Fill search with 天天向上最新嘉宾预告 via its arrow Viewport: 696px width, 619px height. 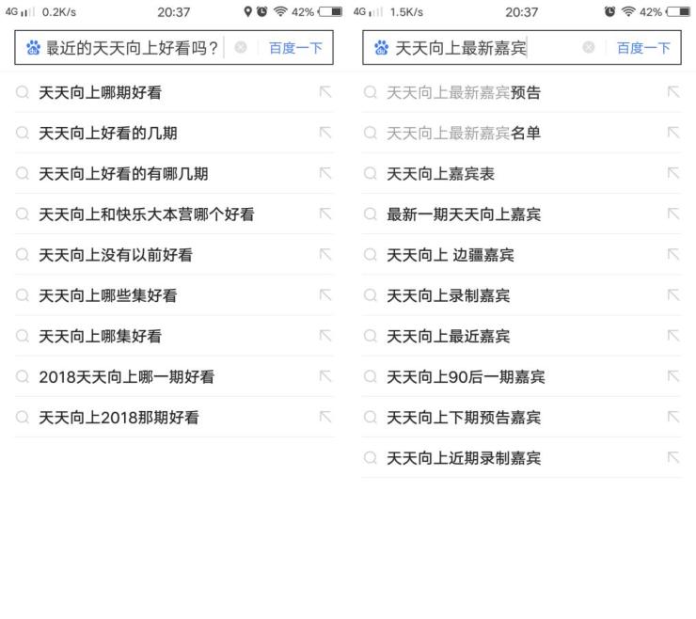(x=673, y=92)
